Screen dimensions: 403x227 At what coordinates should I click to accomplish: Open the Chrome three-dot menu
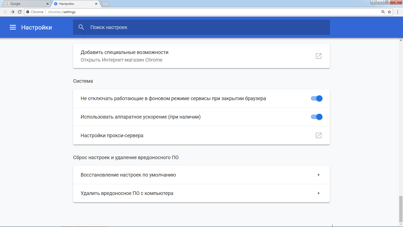click(398, 12)
